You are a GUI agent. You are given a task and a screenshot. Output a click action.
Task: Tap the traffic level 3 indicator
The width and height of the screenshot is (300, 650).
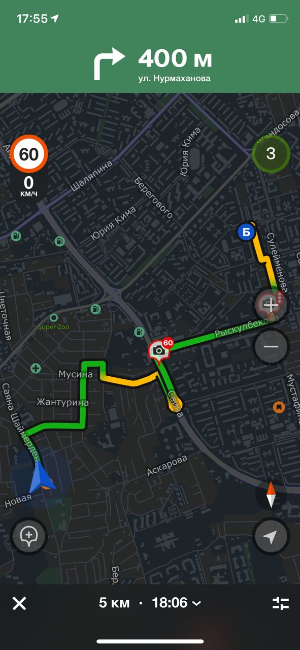[x=271, y=153]
